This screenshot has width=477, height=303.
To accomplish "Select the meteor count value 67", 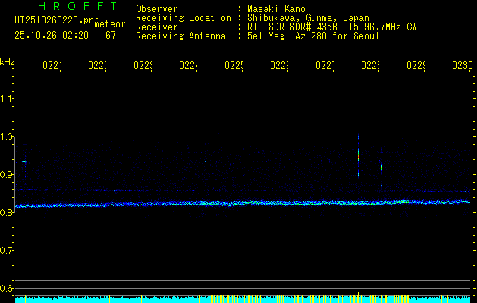I will (111, 35).
